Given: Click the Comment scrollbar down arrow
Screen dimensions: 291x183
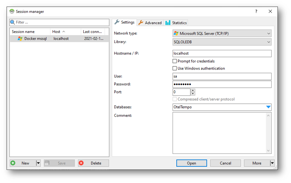Looking at the screenshot, I should click(x=268, y=150).
